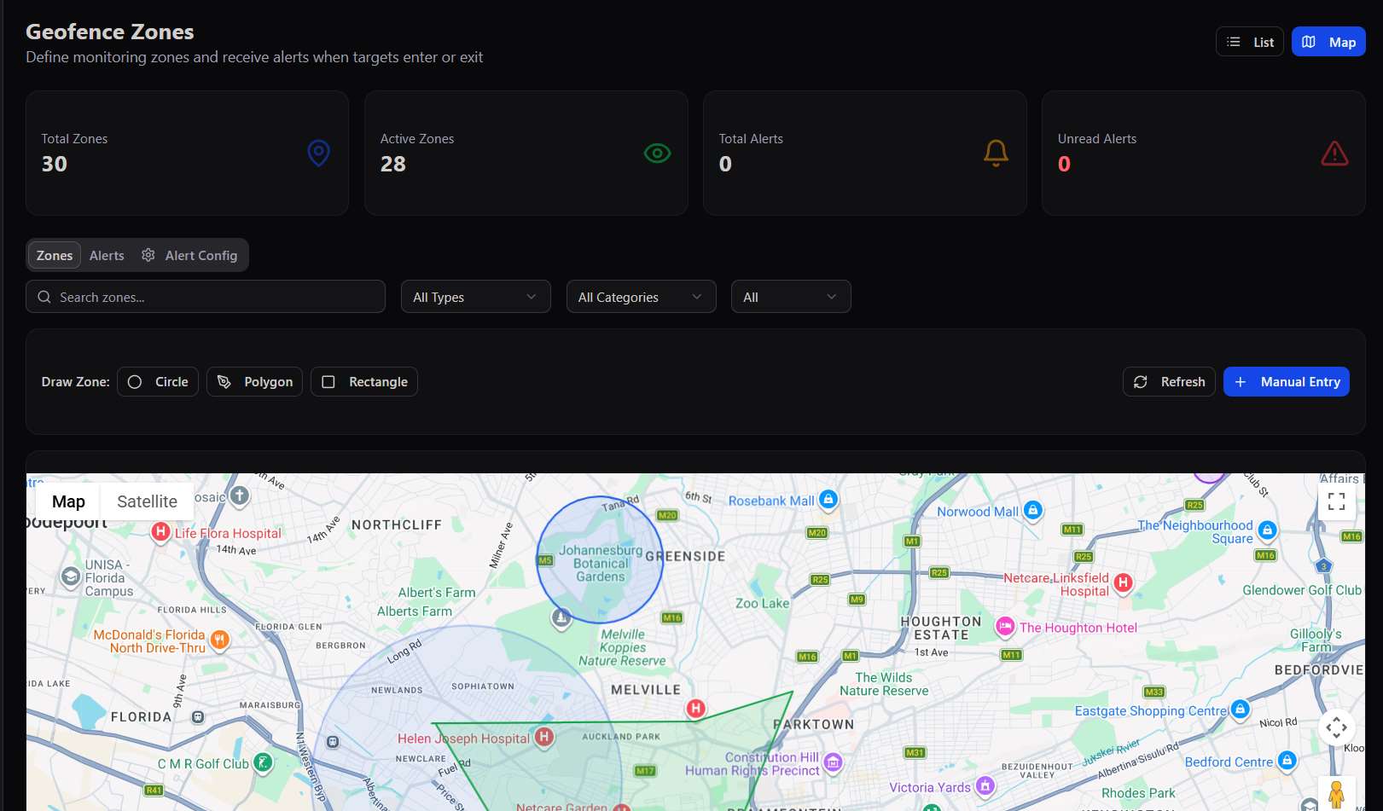Click the Helen Joseph Hospital marker

click(544, 737)
